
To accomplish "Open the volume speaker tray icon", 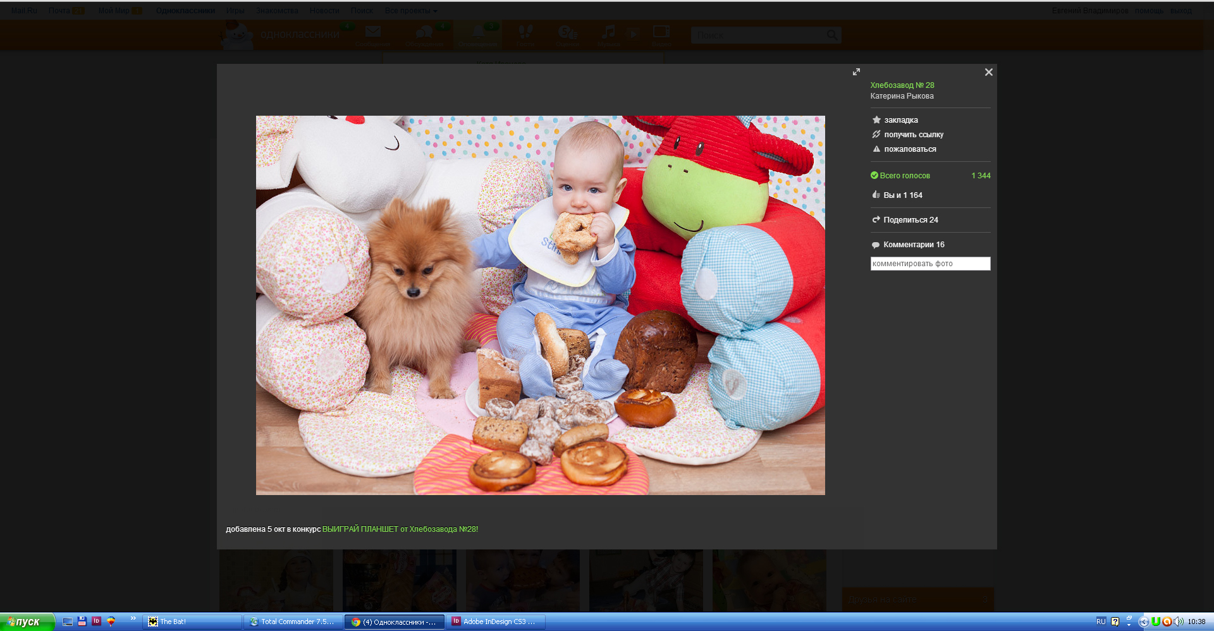I will [1178, 622].
